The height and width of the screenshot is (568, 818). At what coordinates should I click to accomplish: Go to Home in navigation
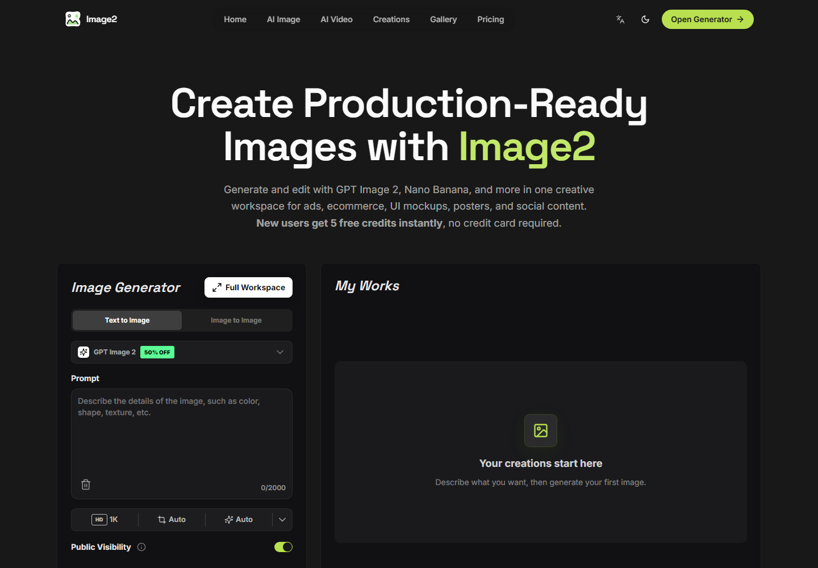235,19
